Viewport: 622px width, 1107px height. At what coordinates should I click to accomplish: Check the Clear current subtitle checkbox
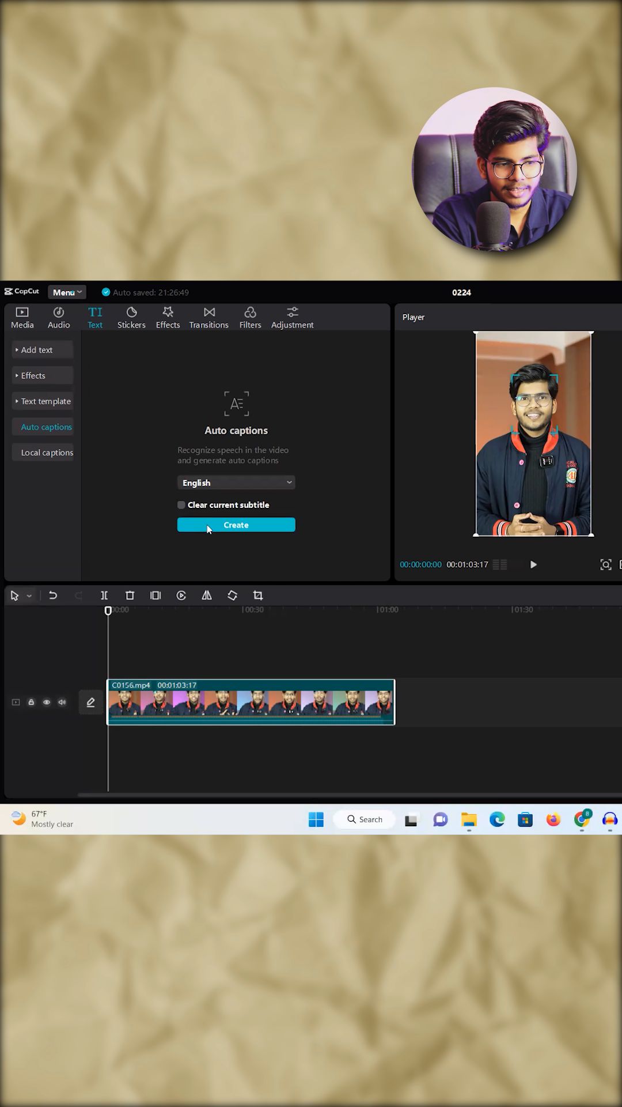181,505
